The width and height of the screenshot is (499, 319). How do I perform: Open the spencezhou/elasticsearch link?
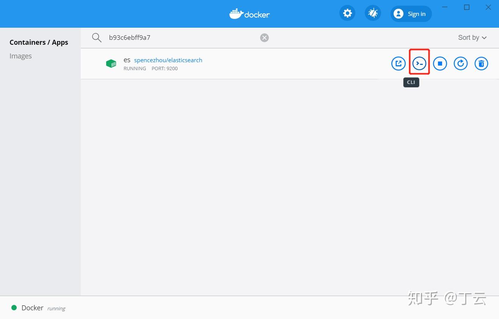tap(168, 60)
